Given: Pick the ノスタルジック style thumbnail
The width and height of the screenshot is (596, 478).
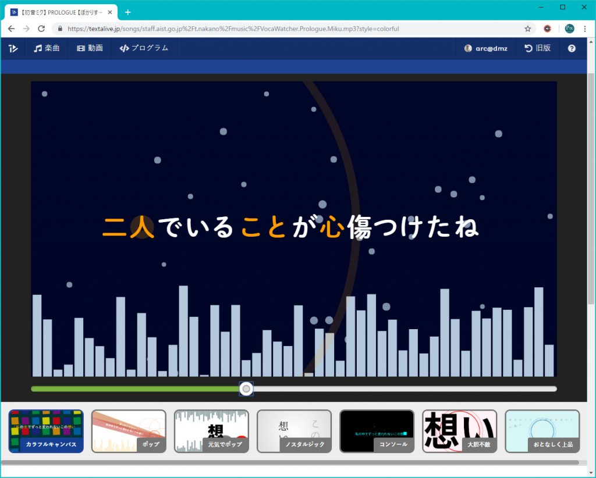Looking at the screenshot, I should [294, 431].
